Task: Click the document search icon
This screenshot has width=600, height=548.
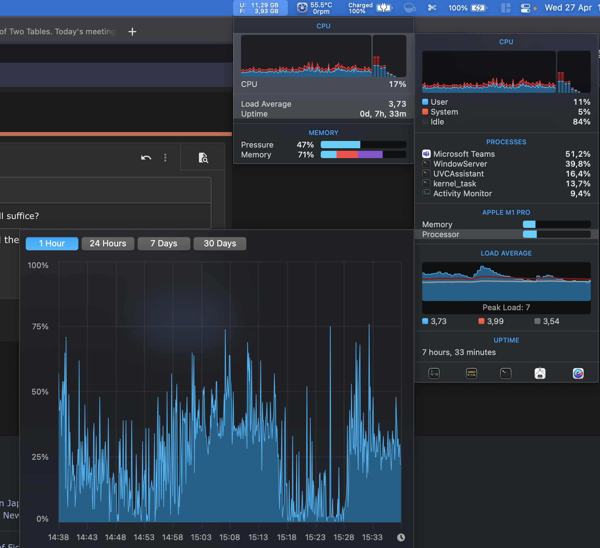Action: pyautogui.click(x=203, y=158)
